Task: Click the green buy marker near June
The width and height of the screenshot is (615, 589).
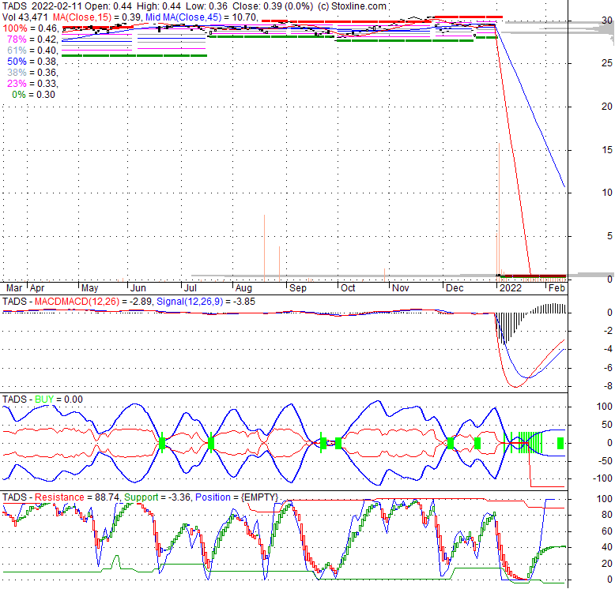Action: 162,443
